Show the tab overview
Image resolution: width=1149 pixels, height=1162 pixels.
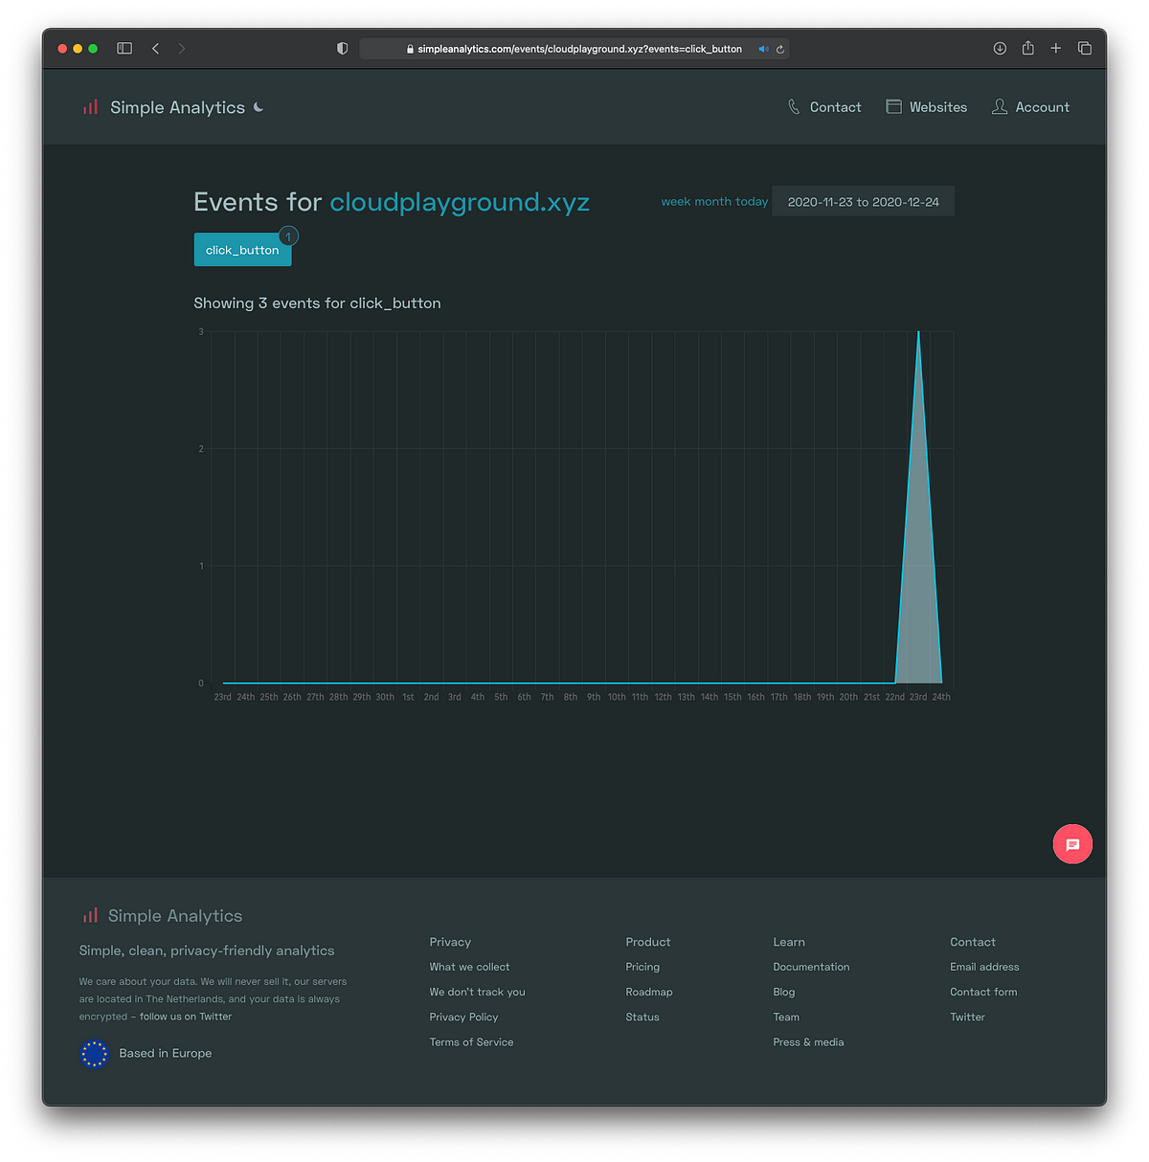click(1085, 49)
